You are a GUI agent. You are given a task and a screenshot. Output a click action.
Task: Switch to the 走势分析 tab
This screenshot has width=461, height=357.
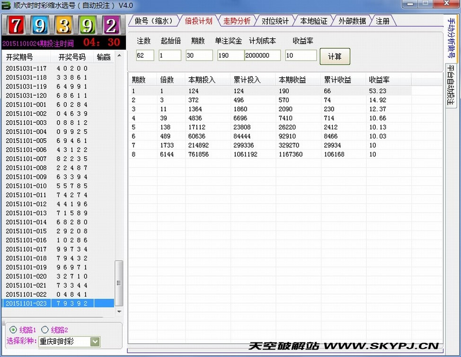[237, 21]
